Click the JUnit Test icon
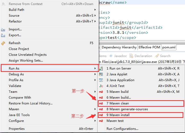The width and height of the screenshot is (185, 133). [101, 86]
